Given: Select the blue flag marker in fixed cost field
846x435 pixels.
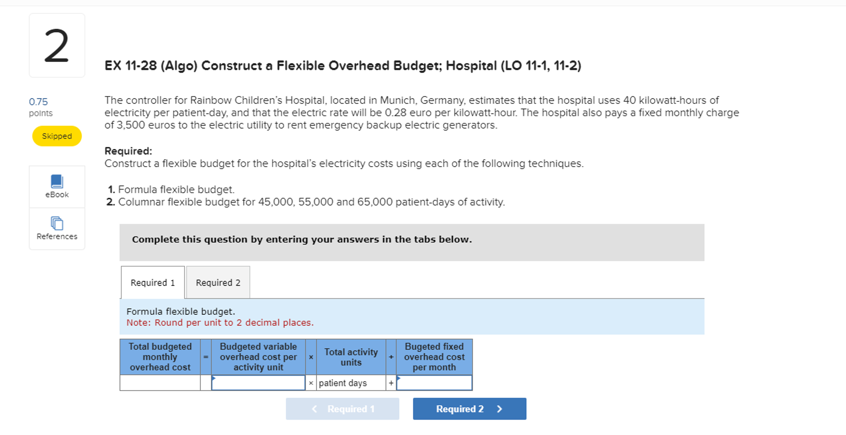Looking at the screenshot, I should [398, 378].
